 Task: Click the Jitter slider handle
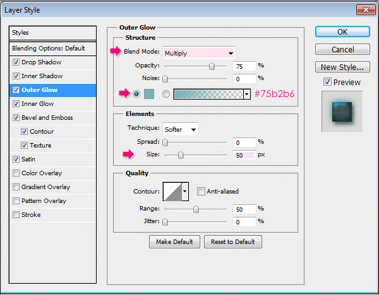pyautogui.click(x=165, y=222)
